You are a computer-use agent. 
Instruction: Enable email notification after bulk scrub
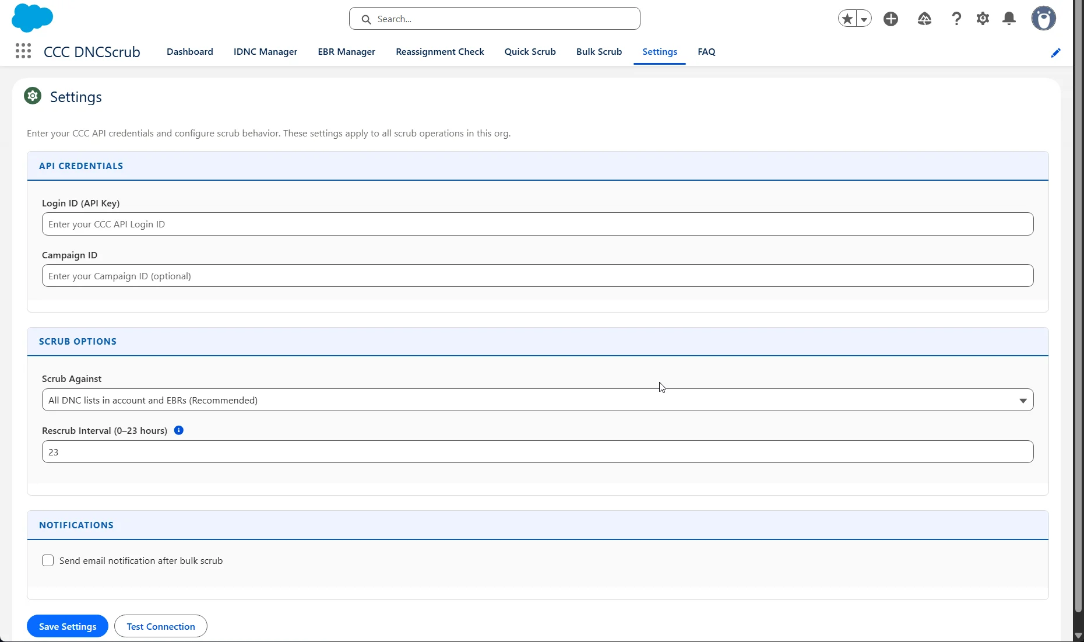coord(48,560)
